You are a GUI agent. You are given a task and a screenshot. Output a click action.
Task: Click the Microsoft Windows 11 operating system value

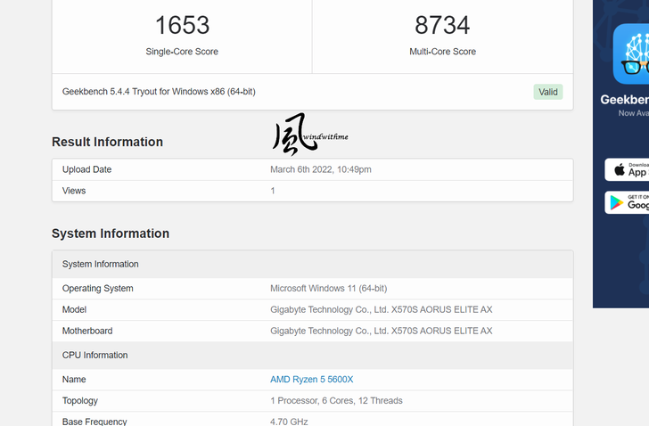tap(328, 289)
